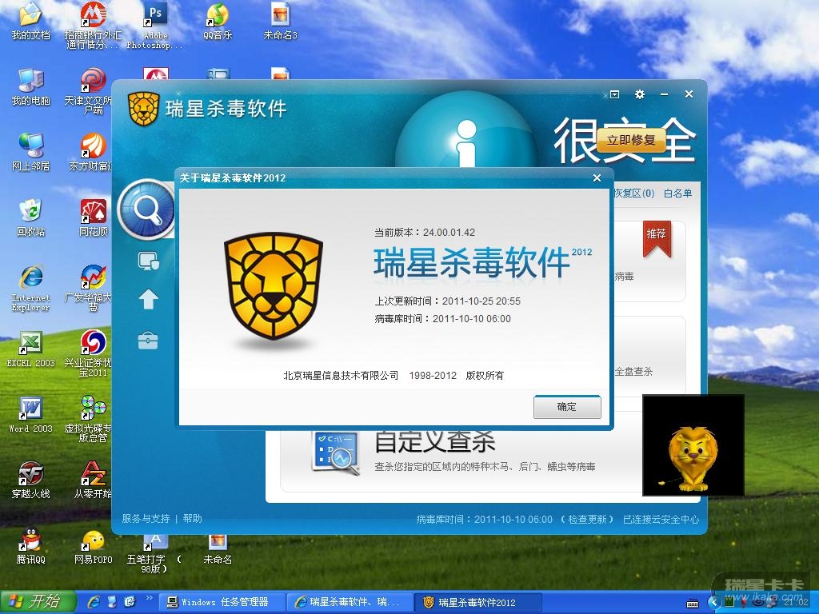Screen dimensions: 819x614
Task: Open the 开始 Start menu
Action: click(x=38, y=602)
